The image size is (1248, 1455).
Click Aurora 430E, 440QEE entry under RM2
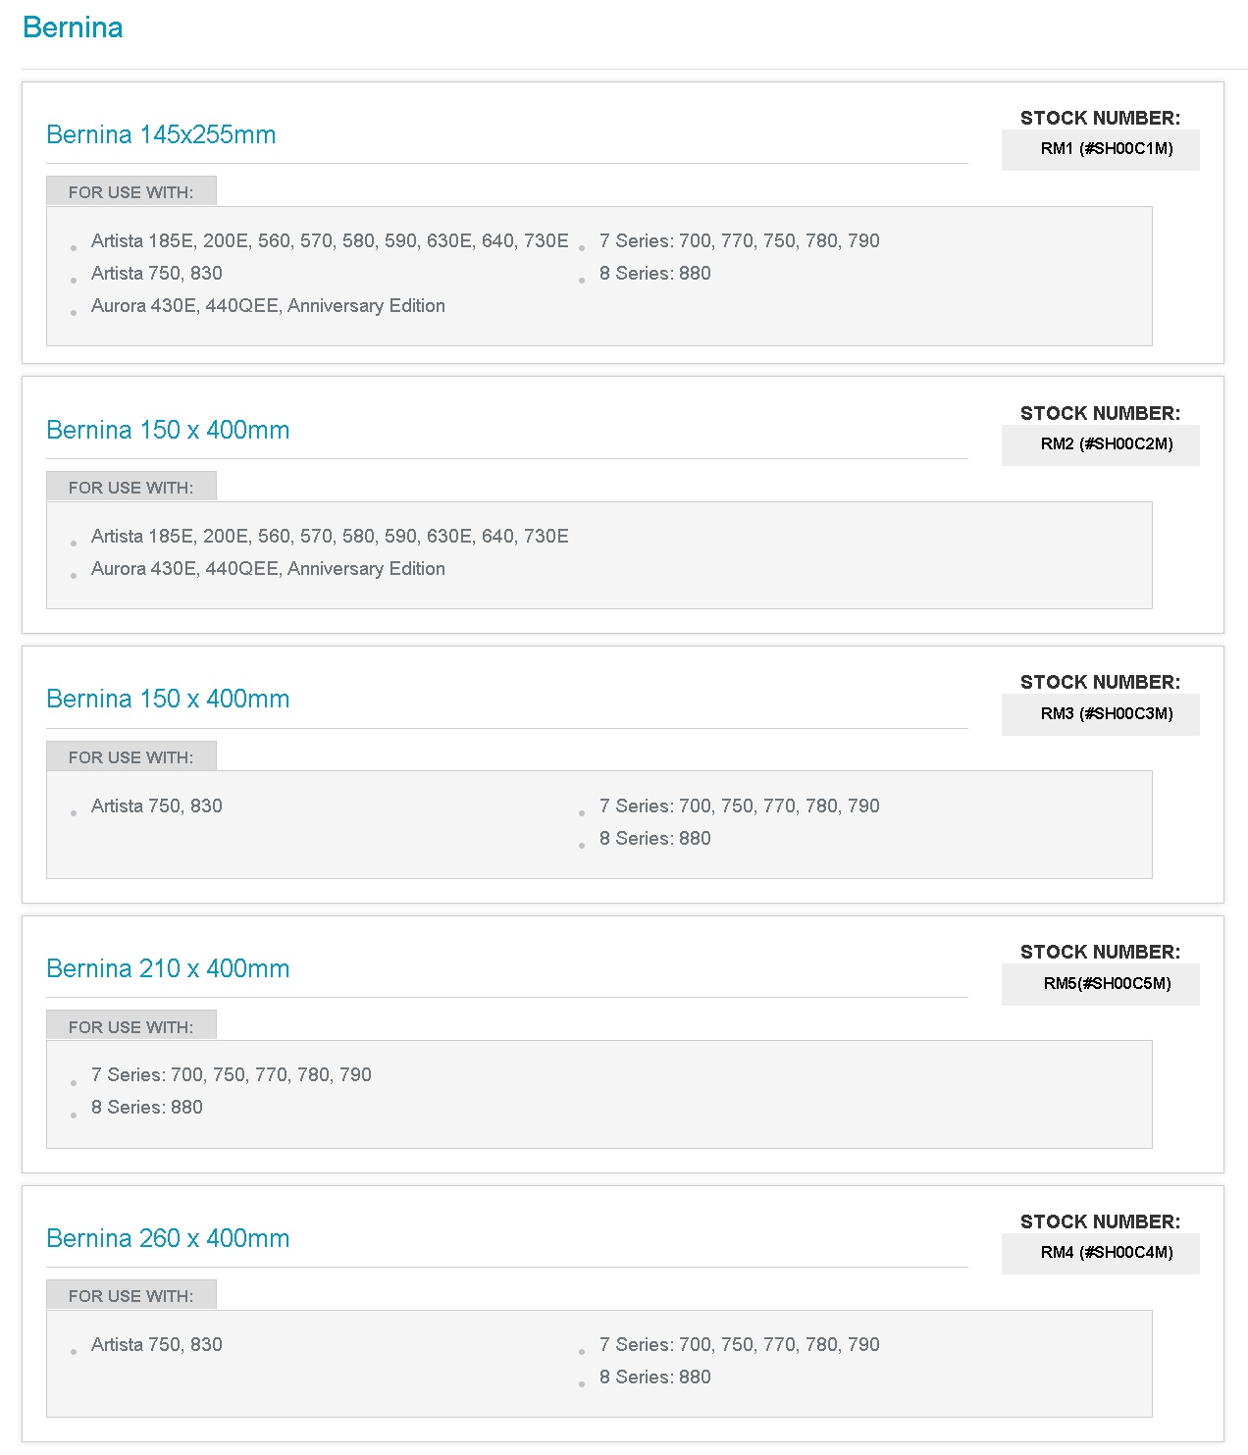click(x=268, y=569)
